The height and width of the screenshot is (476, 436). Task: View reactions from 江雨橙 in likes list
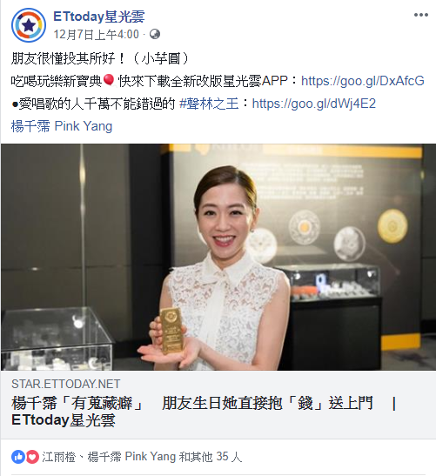[58, 457]
